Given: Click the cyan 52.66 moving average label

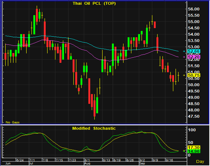Looking at the screenshot, I should coord(194,51).
